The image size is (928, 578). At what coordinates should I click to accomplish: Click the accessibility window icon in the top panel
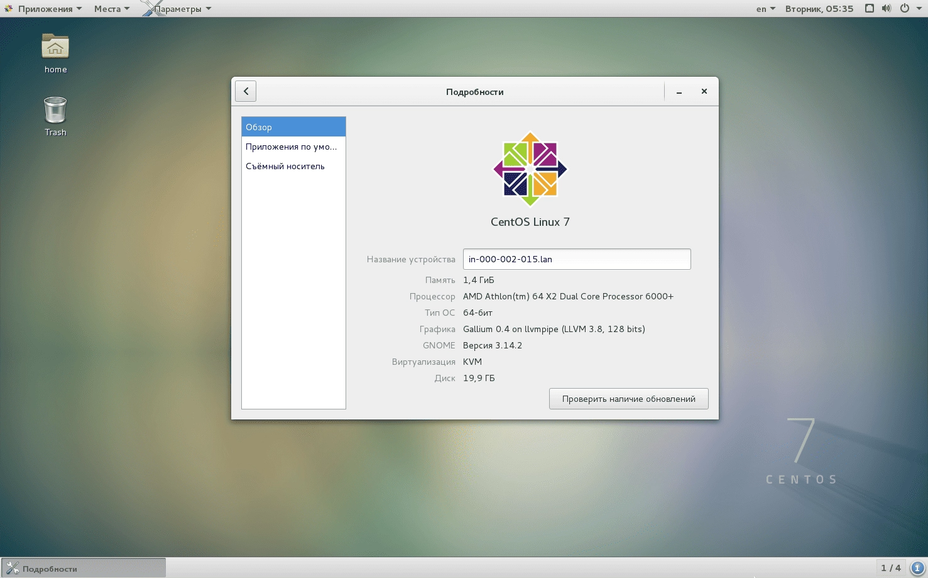[x=870, y=9]
